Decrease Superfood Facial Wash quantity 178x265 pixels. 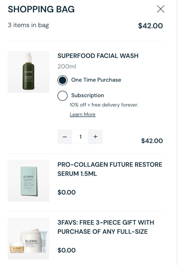point(65,137)
